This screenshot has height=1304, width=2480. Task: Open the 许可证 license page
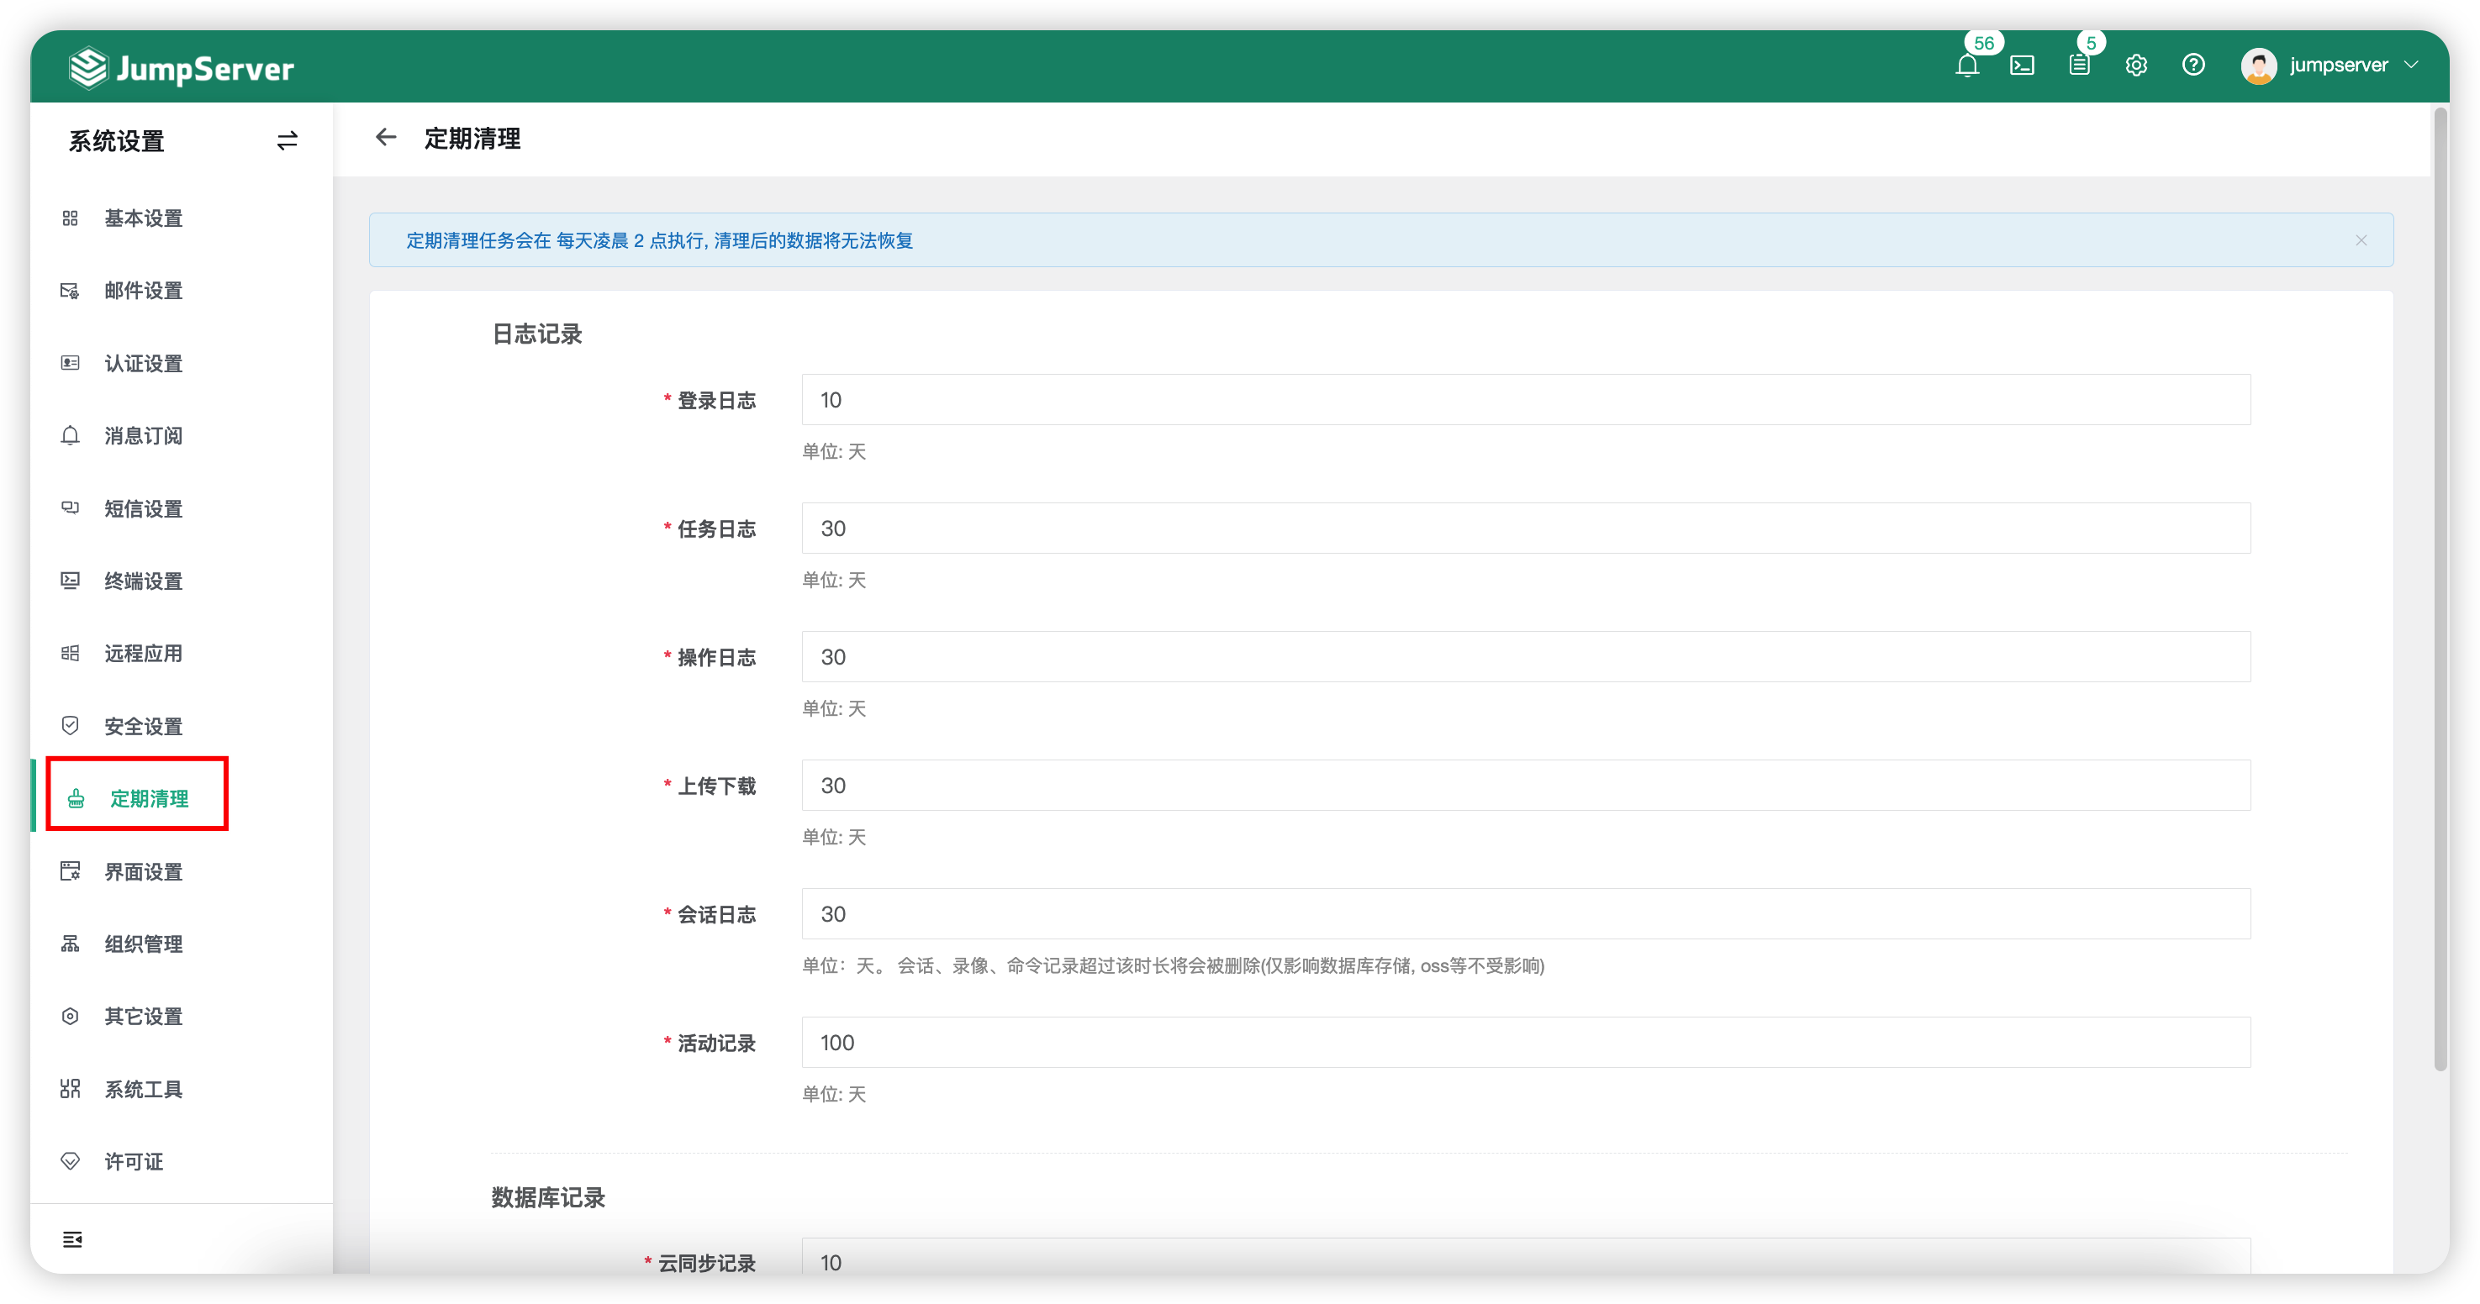[x=133, y=1160]
